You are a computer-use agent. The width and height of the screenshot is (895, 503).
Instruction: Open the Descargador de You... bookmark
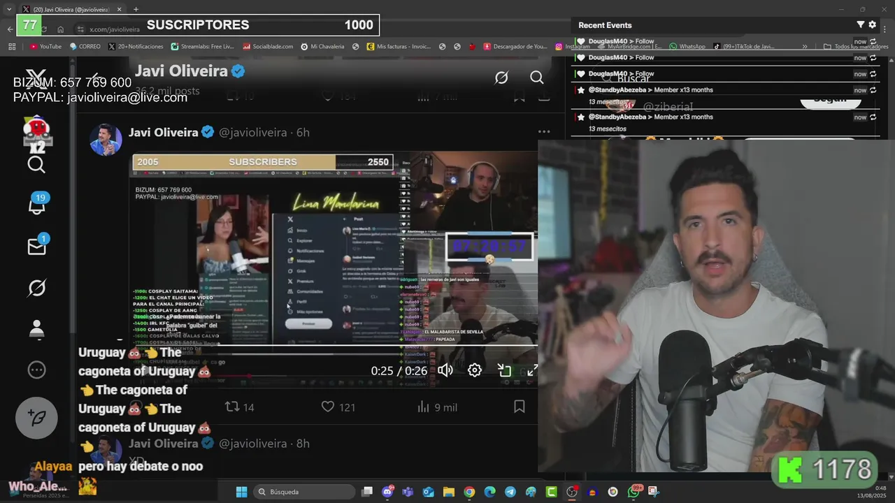515,46
